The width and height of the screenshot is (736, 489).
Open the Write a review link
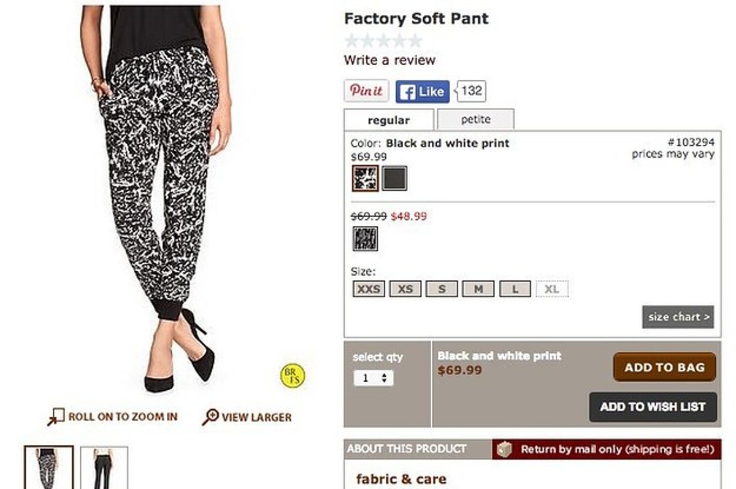coord(389,60)
